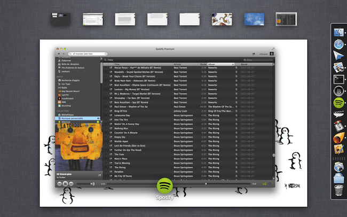Star the Empty Sky track

(x=106, y=137)
